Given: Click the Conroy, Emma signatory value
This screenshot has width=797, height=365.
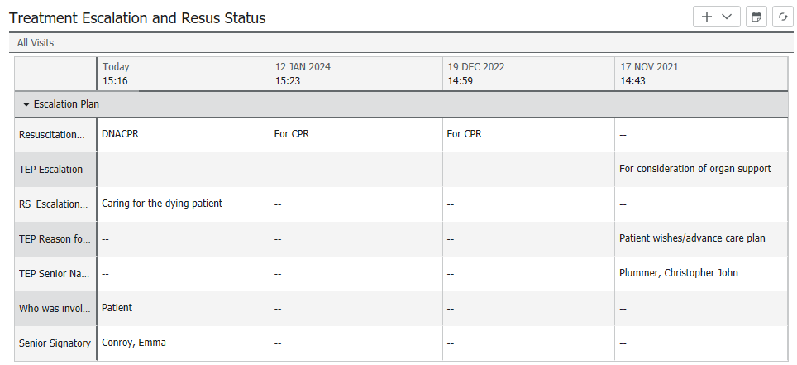Looking at the screenshot, I should coord(134,343).
